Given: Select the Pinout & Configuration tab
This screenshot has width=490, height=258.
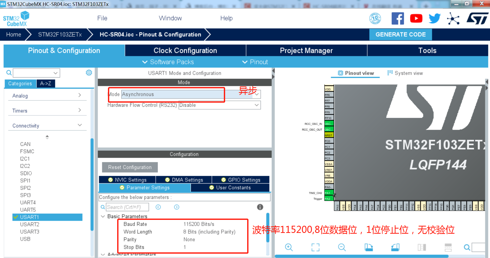Looking at the screenshot, I should 64,50.
